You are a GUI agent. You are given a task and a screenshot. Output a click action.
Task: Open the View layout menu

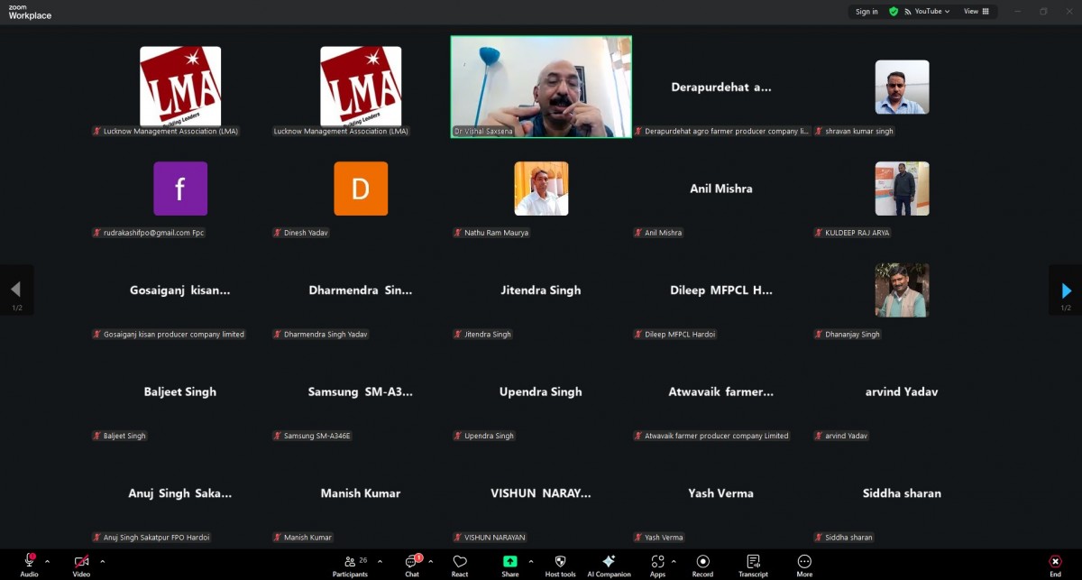[x=976, y=12]
